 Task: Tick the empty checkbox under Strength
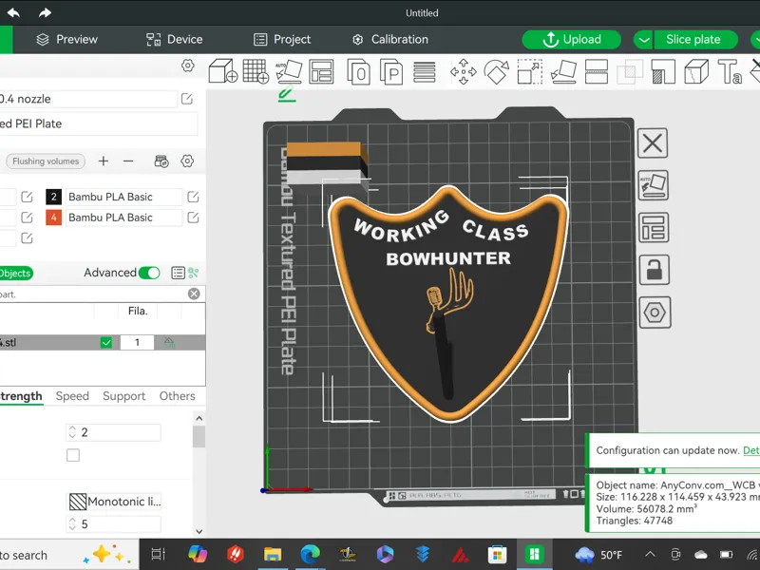[x=73, y=455]
